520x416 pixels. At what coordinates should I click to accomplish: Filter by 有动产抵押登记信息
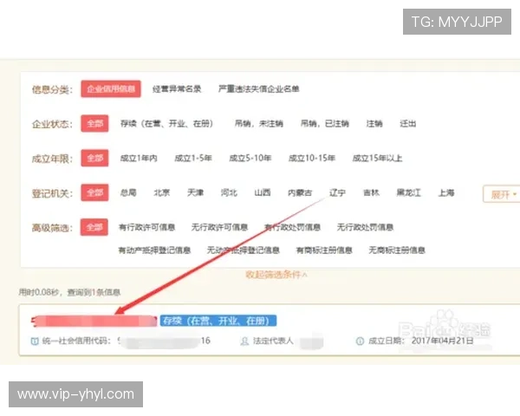tap(154, 250)
